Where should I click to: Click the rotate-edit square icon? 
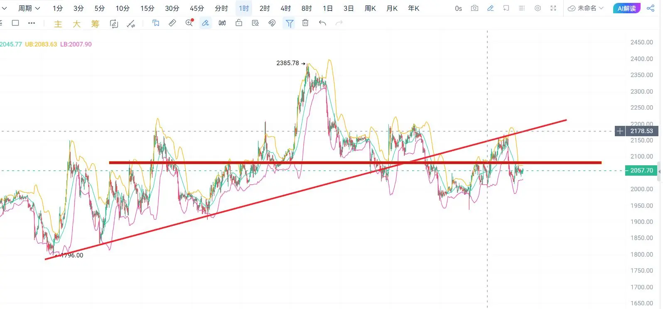[114, 24]
